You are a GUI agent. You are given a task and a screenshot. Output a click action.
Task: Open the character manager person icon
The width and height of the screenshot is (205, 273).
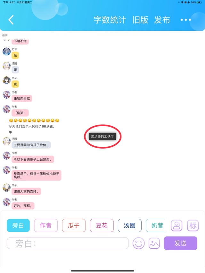[x=176, y=225]
